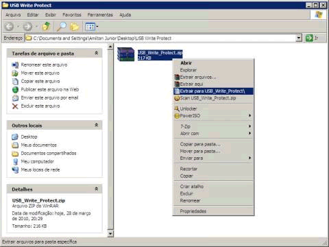Go up one folder level icon

pyautogui.click(x=46, y=26)
